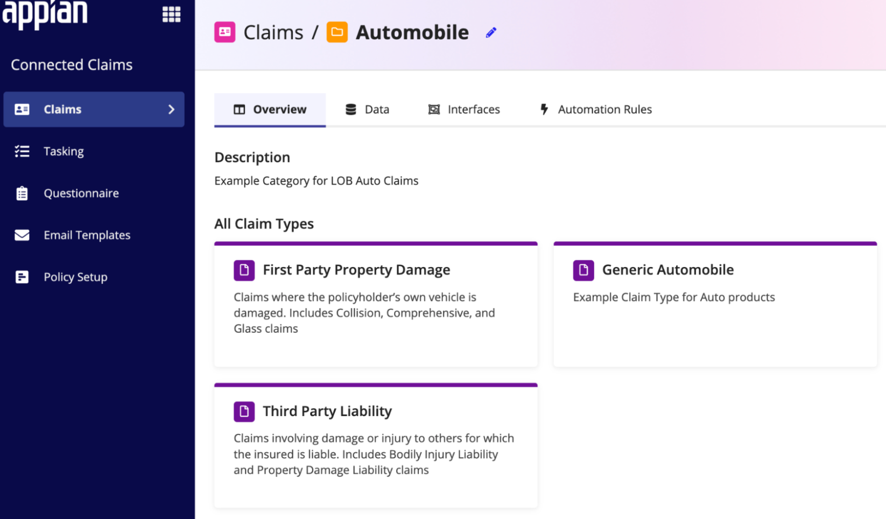Click the Connected Claims site title
The height and width of the screenshot is (519, 886).
[x=72, y=65]
